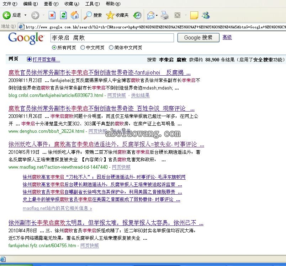Open 工具(T) menu
The image size is (286, 266).
pyautogui.click(x=92, y=4)
